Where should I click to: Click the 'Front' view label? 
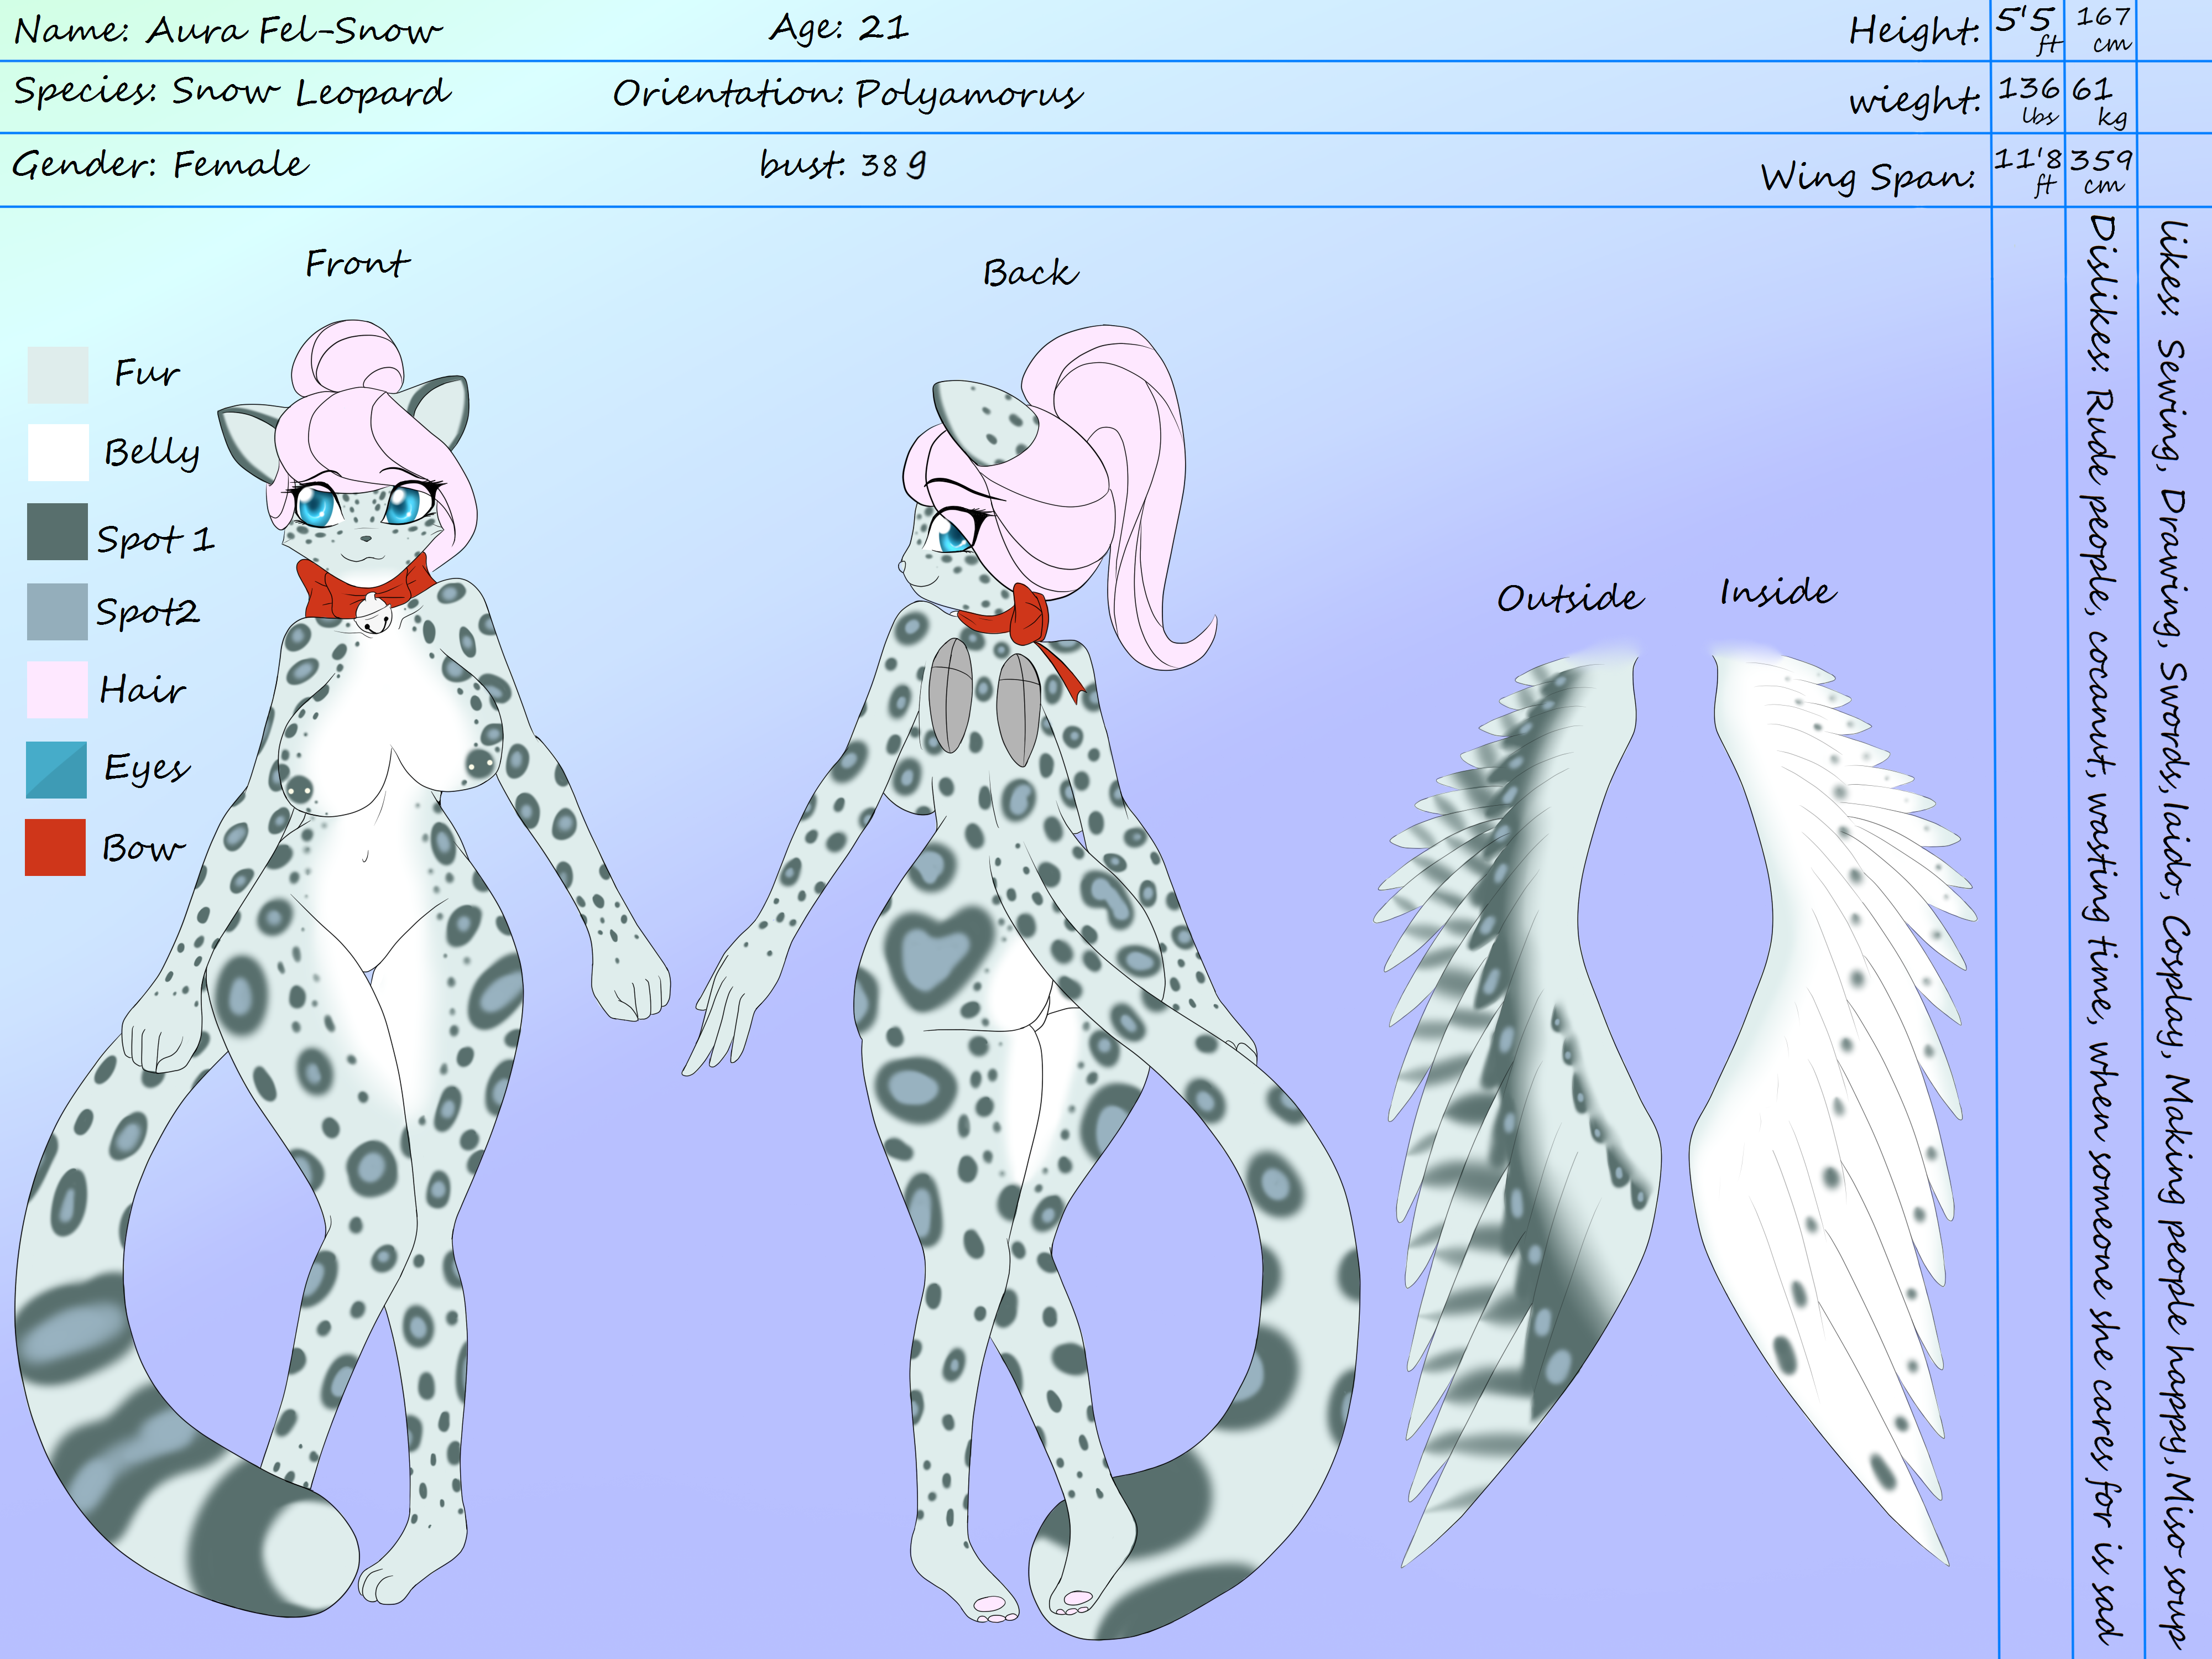[x=357, y=264]
